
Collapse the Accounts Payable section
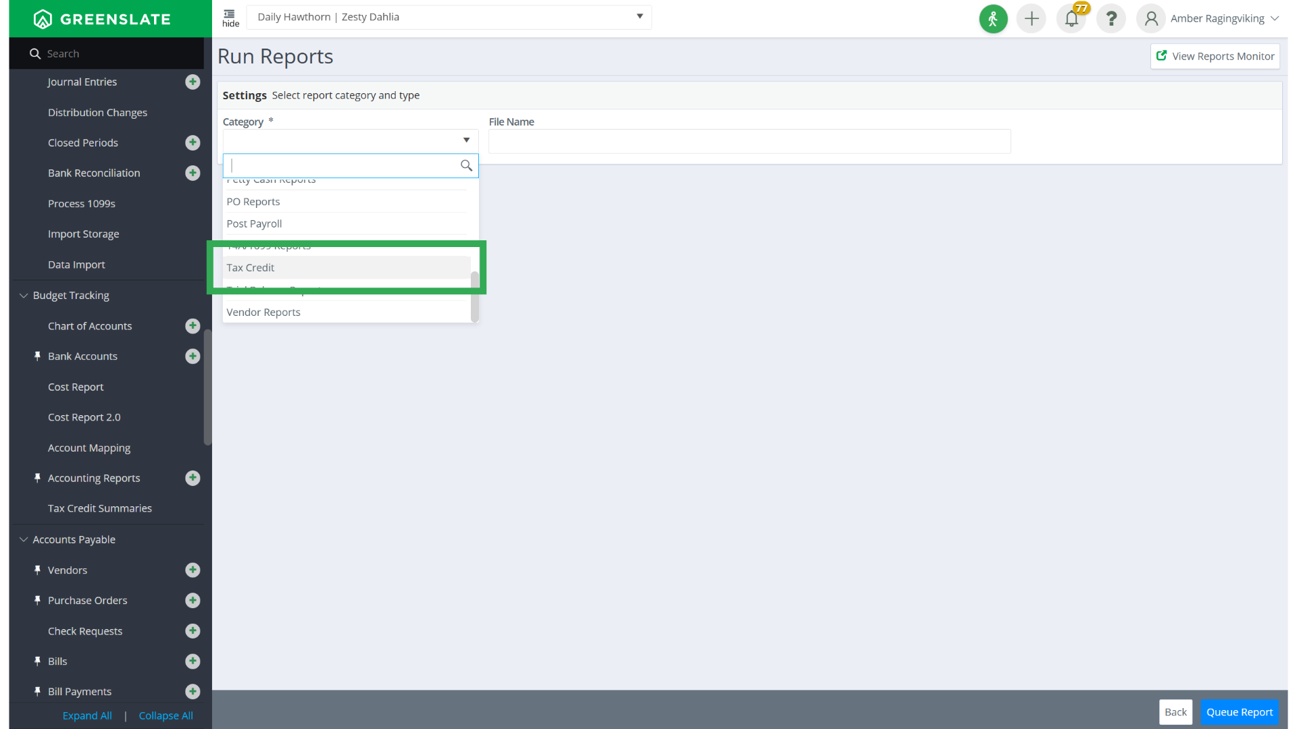point(24,540)
